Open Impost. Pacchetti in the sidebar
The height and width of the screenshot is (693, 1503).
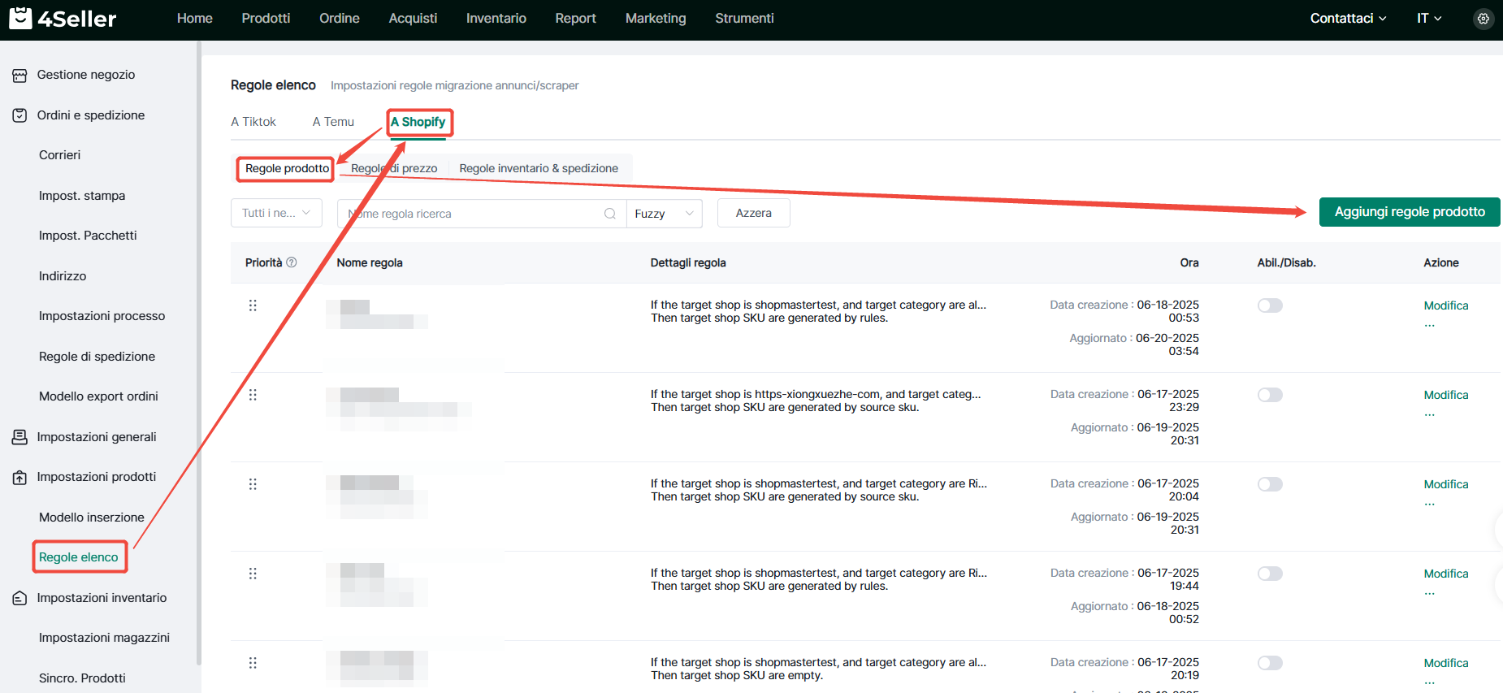coord(88,236)
